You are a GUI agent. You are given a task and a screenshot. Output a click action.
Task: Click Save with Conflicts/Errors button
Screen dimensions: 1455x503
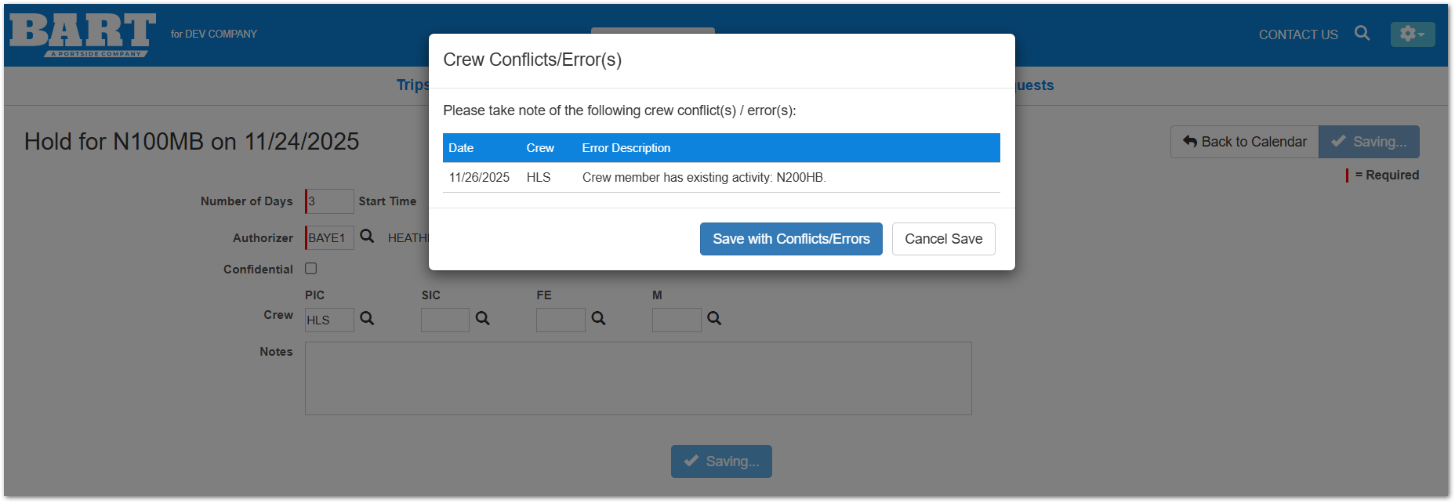(x=790, y=239)
